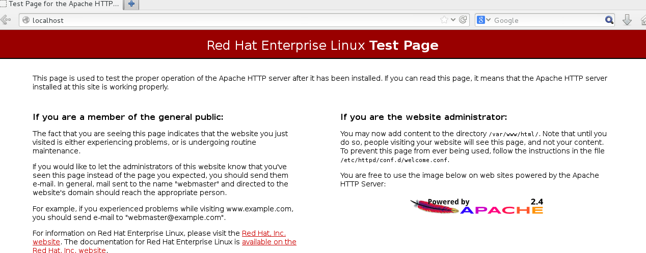Click the magnifier search icon
The height and width of the screenshot is (253, 646).
(609, 20)
